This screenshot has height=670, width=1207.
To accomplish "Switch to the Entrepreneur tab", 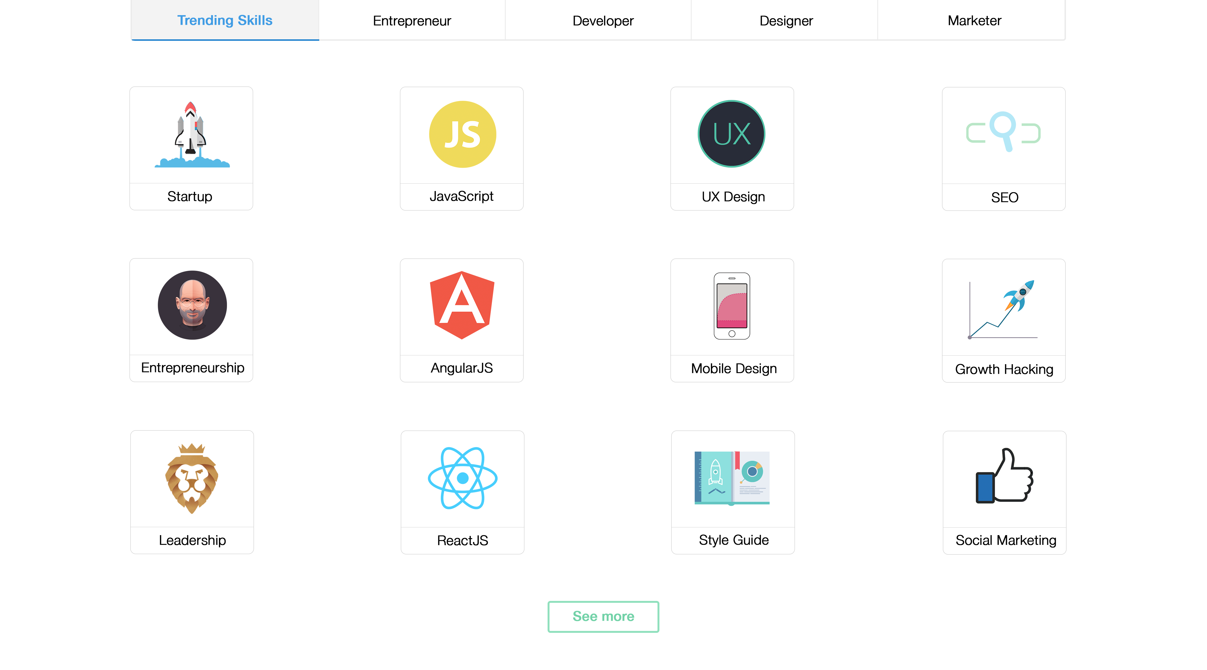I will tap(412, 21).
